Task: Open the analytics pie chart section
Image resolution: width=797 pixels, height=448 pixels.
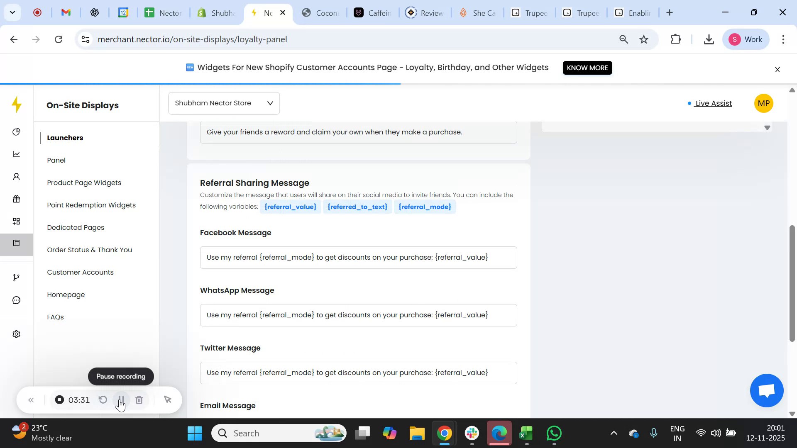Action: pyautogui.click(x=17, y=131)
